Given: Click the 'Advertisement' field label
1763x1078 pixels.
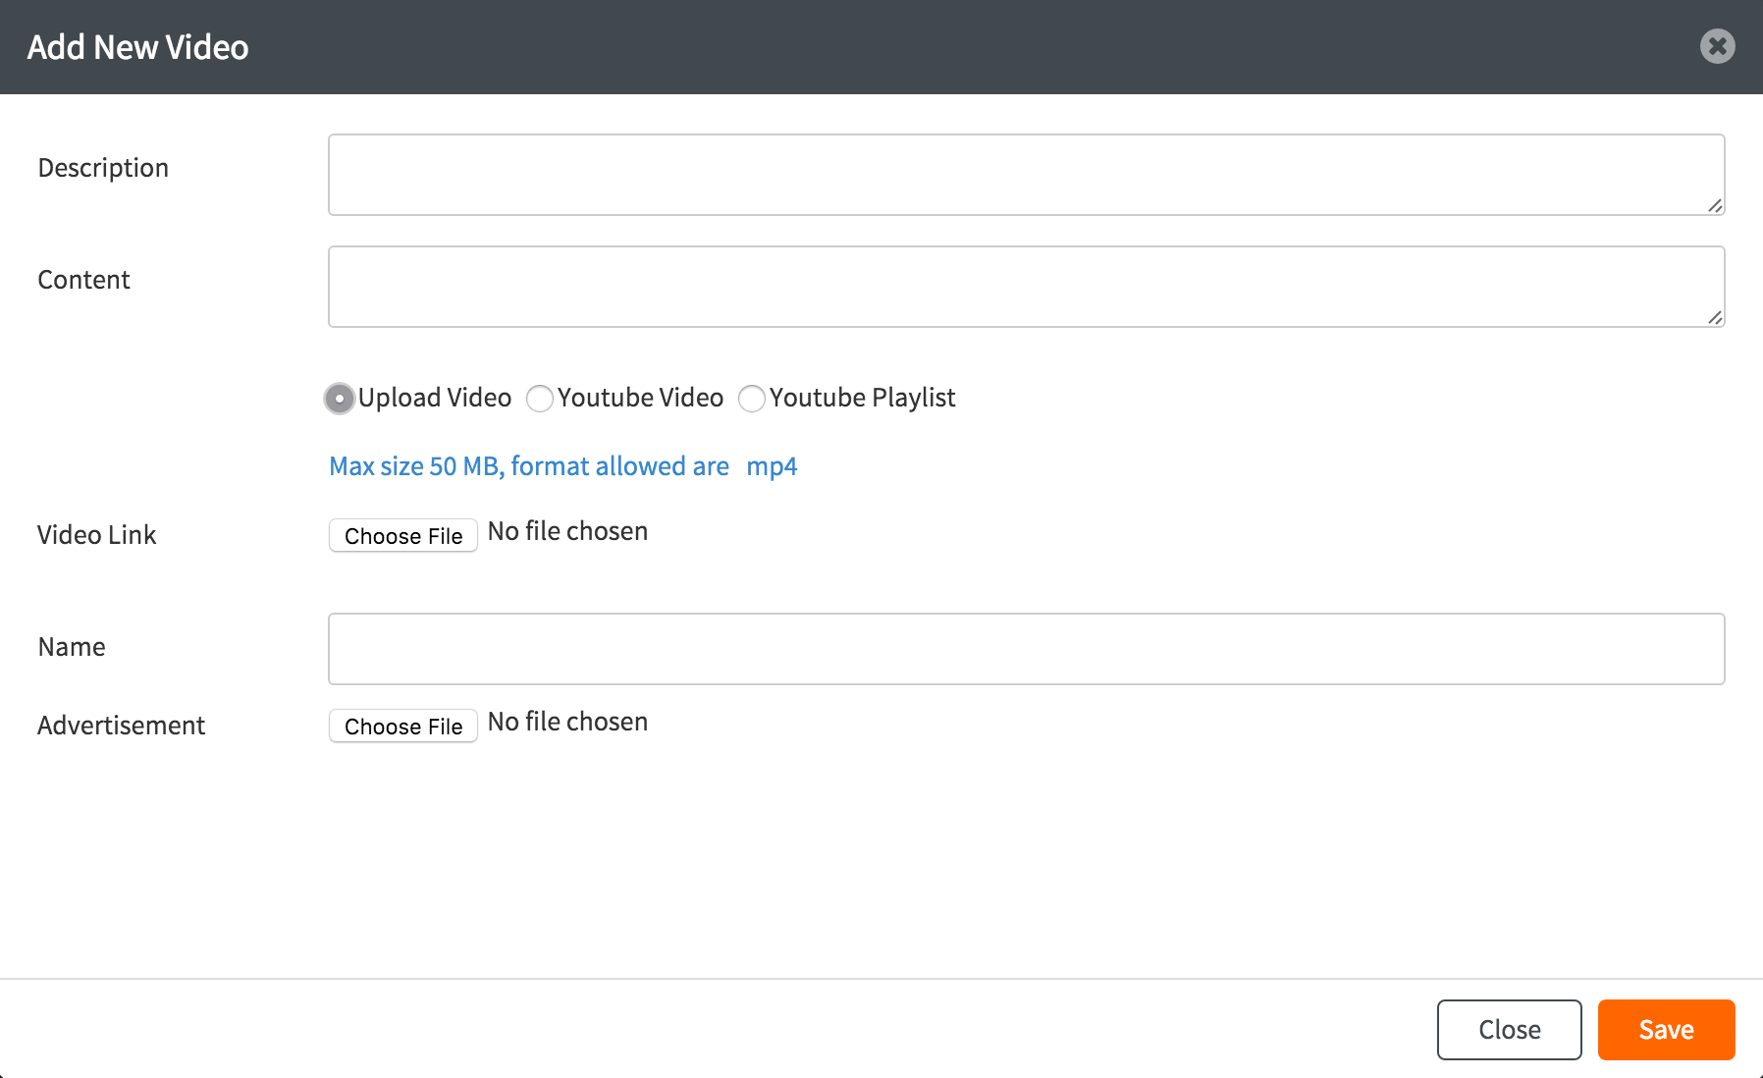Looking at the screenshot, I should pos(121,726).
